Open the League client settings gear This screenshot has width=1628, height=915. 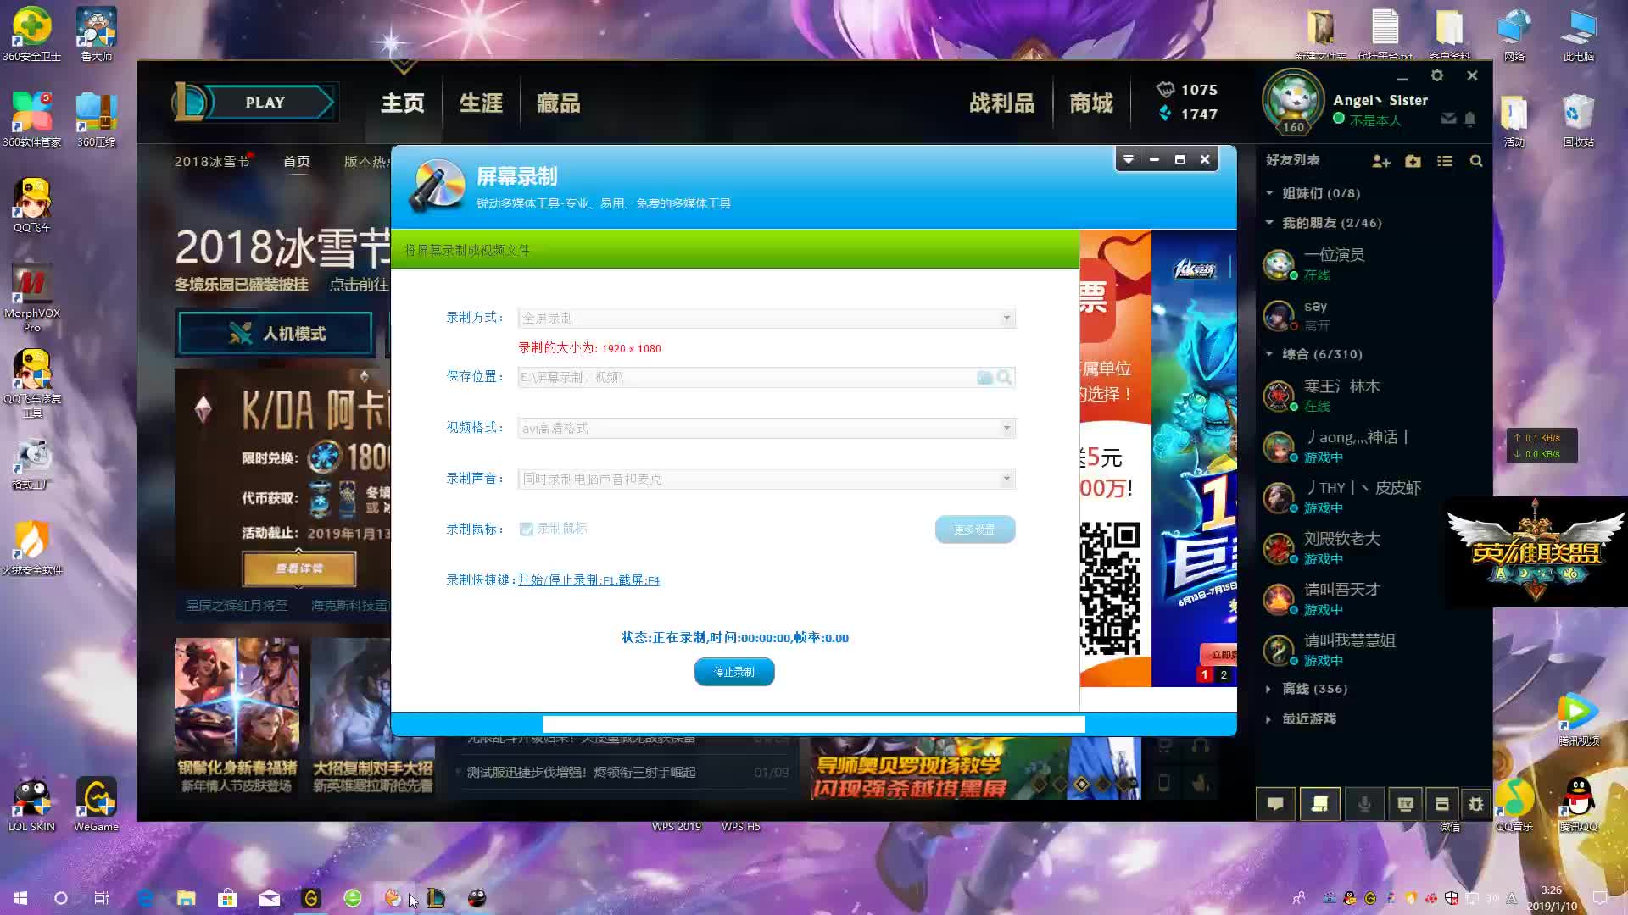[1436, 75]
